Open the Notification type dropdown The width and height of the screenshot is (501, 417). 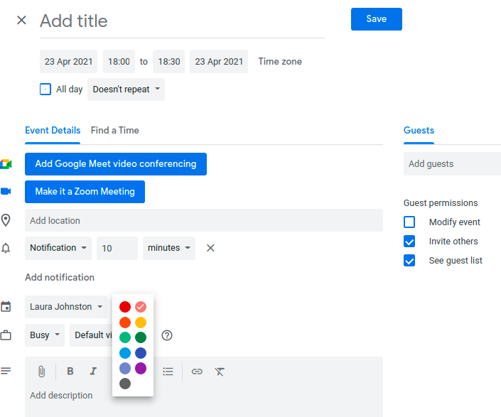point(58,248)
